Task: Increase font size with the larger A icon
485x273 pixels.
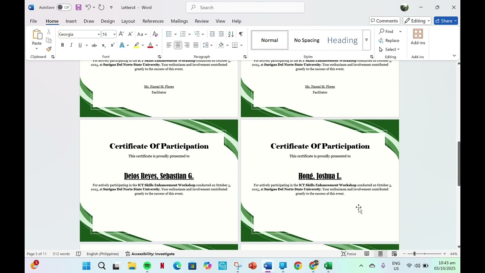Action: point(121,34)
